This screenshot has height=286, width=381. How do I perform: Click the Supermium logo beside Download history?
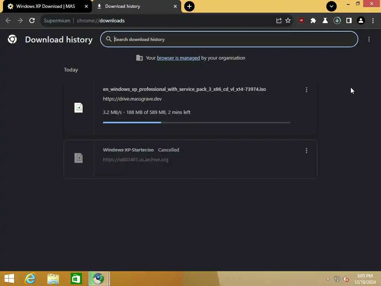click(12, 39)
